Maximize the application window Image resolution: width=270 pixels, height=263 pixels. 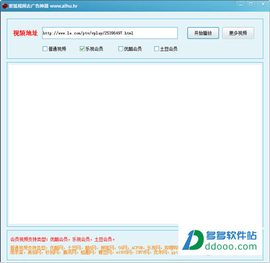click(x=251, y=4)
